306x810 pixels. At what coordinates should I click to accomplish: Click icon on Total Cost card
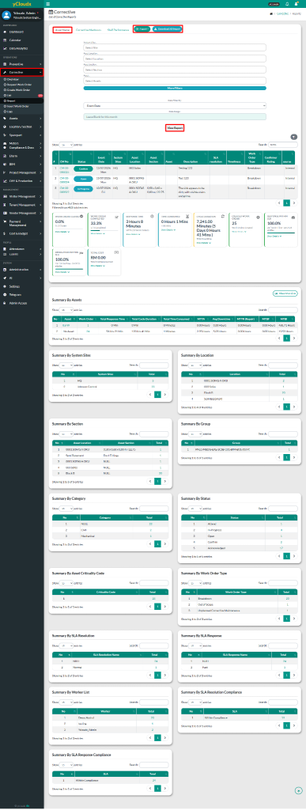116,252
